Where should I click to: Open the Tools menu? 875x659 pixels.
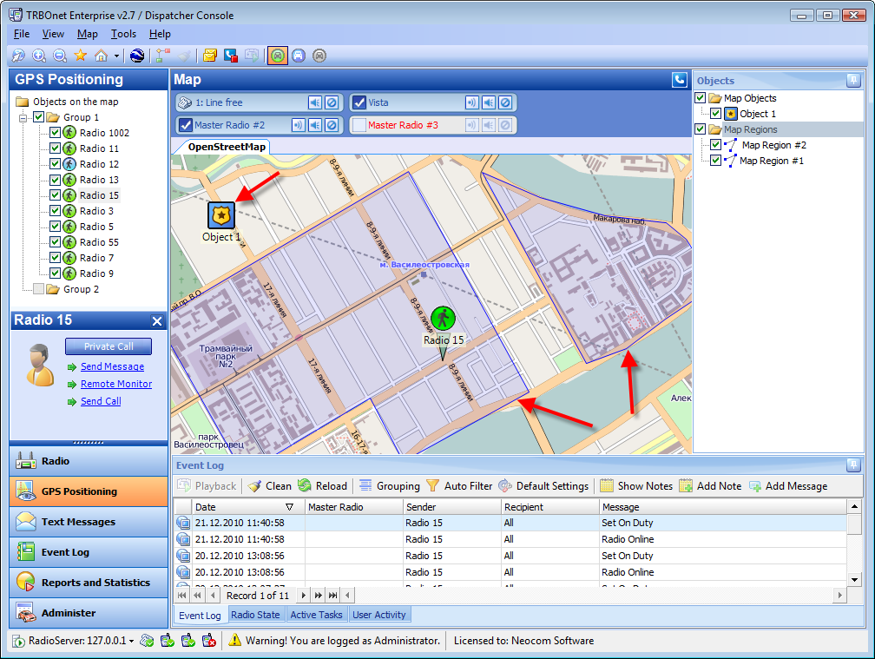[x=123, y=34]
